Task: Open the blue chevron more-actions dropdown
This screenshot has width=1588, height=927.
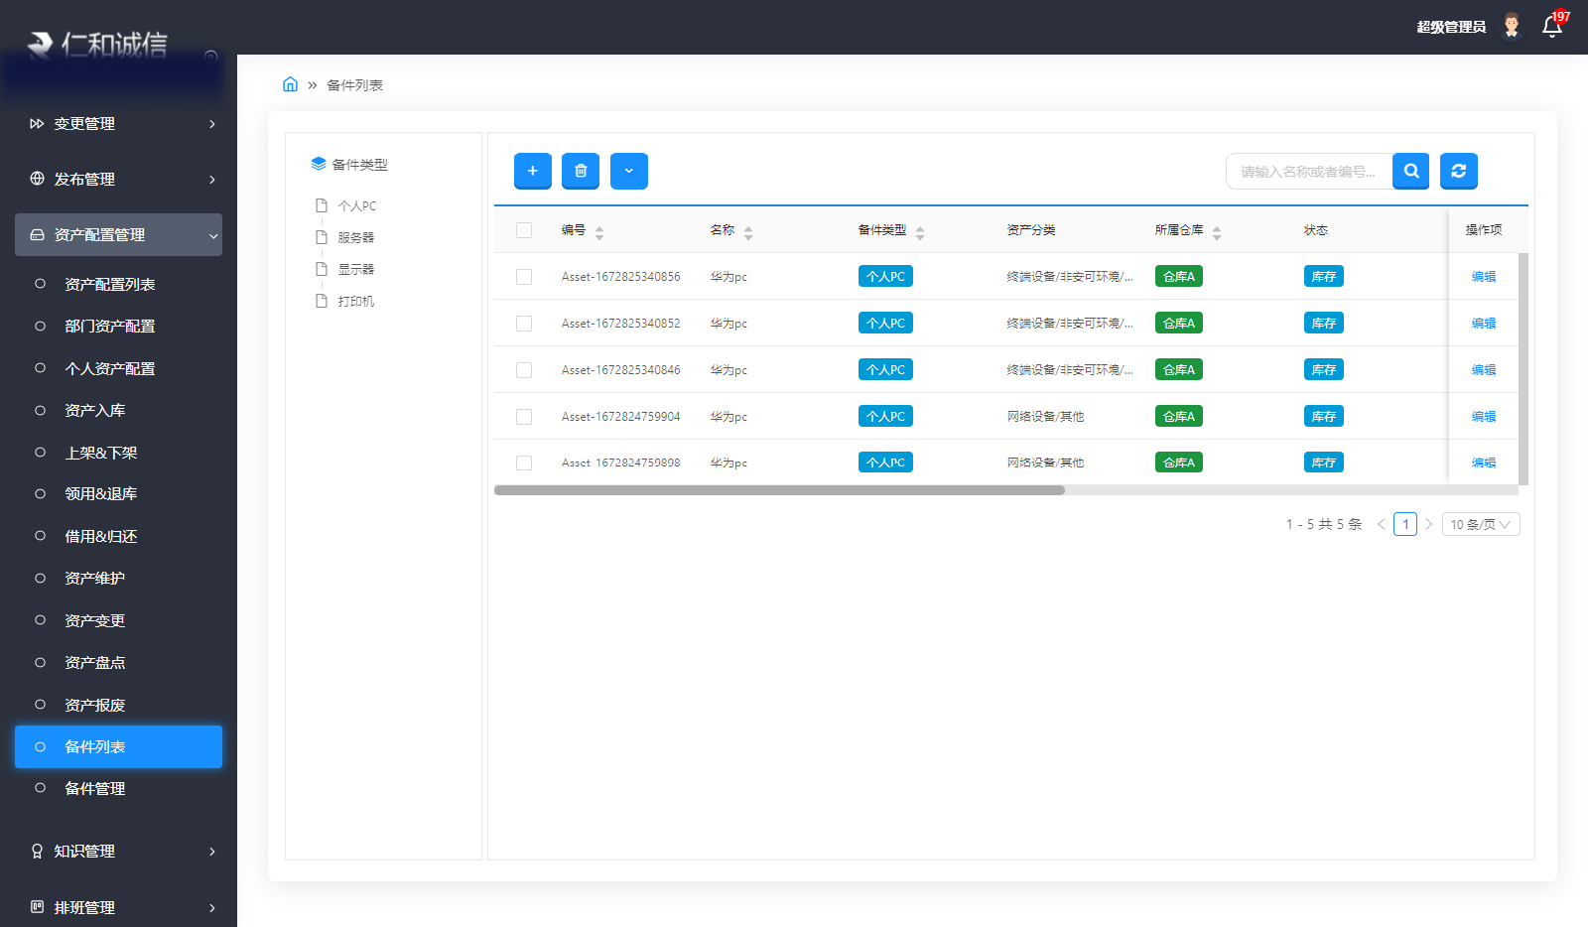Action: click(x=629, y=171)
